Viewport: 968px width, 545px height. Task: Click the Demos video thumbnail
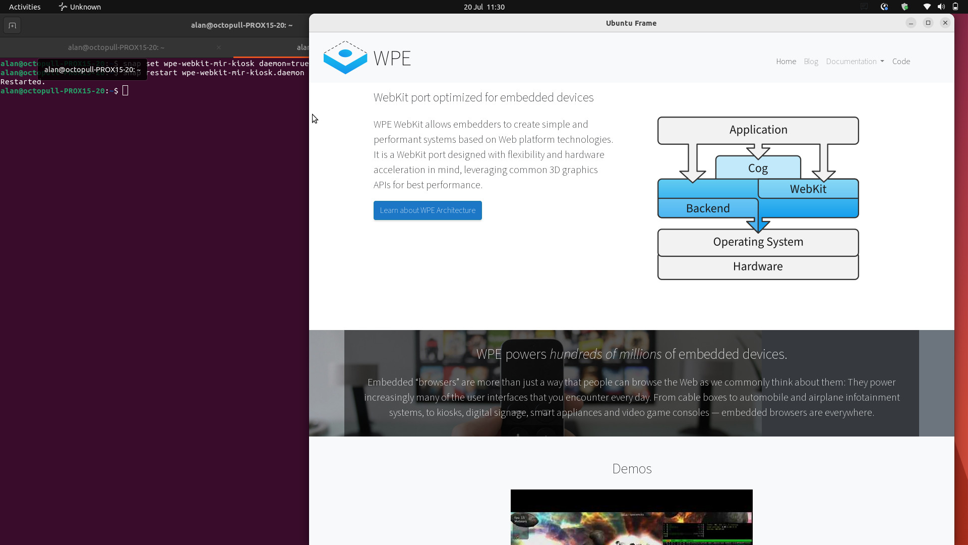click(631, 517)
